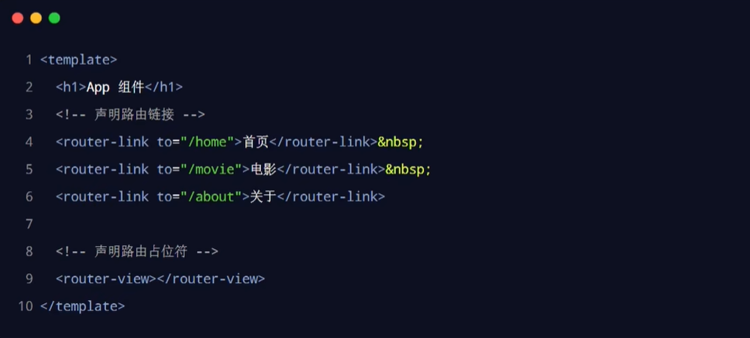The height and width of the screenshot is (338, 750).
Task: Click the &nbsp; entity on line 4
Action: pyautogui.click(x=401, y=142)
